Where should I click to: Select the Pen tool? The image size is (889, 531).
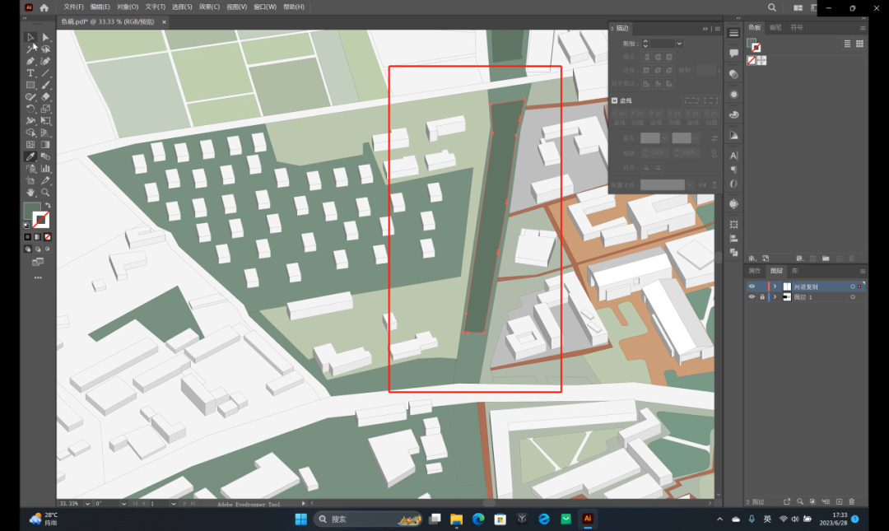coord(30,61)
